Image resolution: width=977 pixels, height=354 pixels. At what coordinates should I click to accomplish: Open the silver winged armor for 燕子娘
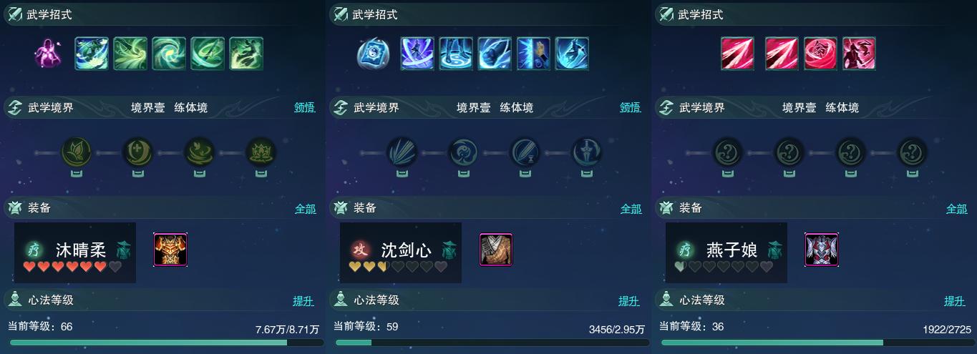click(x=822, y=250)
